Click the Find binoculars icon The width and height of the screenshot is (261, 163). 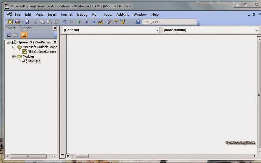56,22
